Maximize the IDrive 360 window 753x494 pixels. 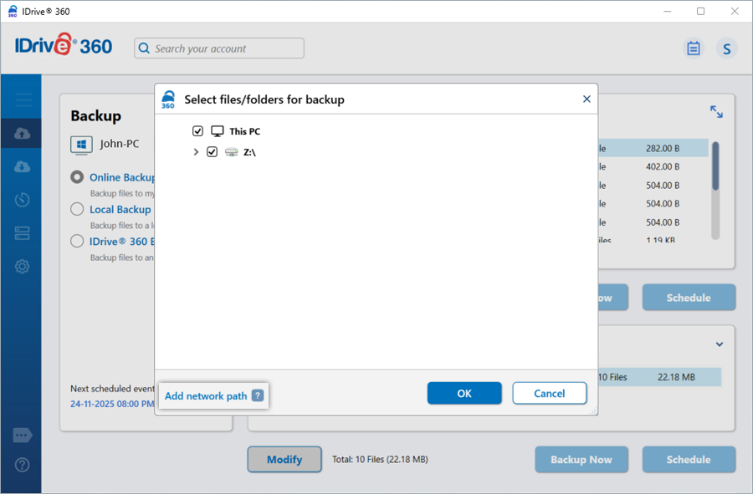[x=700, y=11]
